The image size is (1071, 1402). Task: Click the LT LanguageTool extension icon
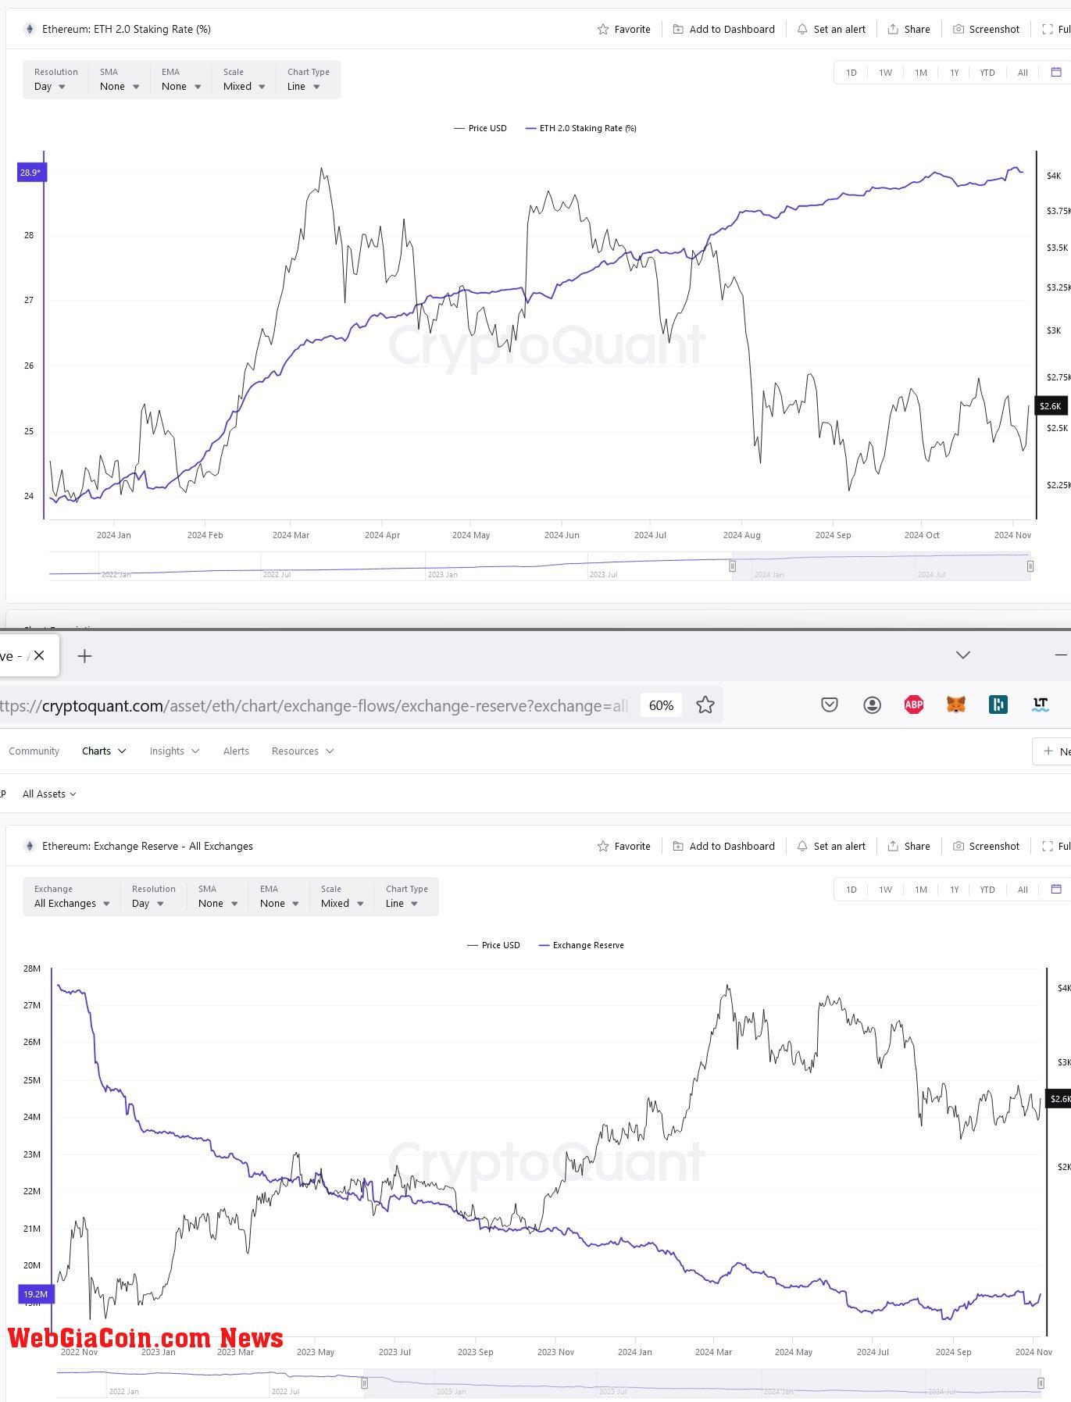point(1040,705)
